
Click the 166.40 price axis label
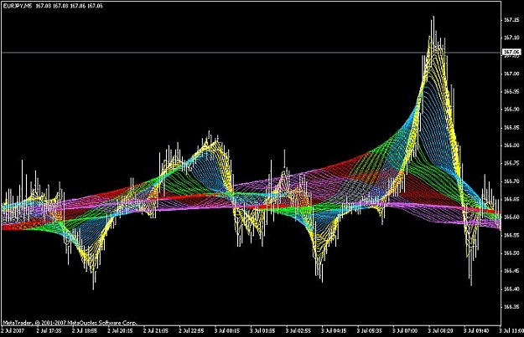point(511,289)
